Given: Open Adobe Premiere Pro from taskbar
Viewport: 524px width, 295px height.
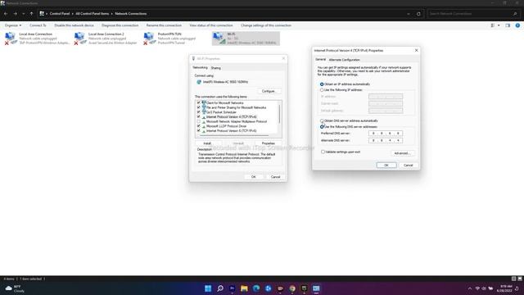Looking at the screenshot, I should pos(232,288).
